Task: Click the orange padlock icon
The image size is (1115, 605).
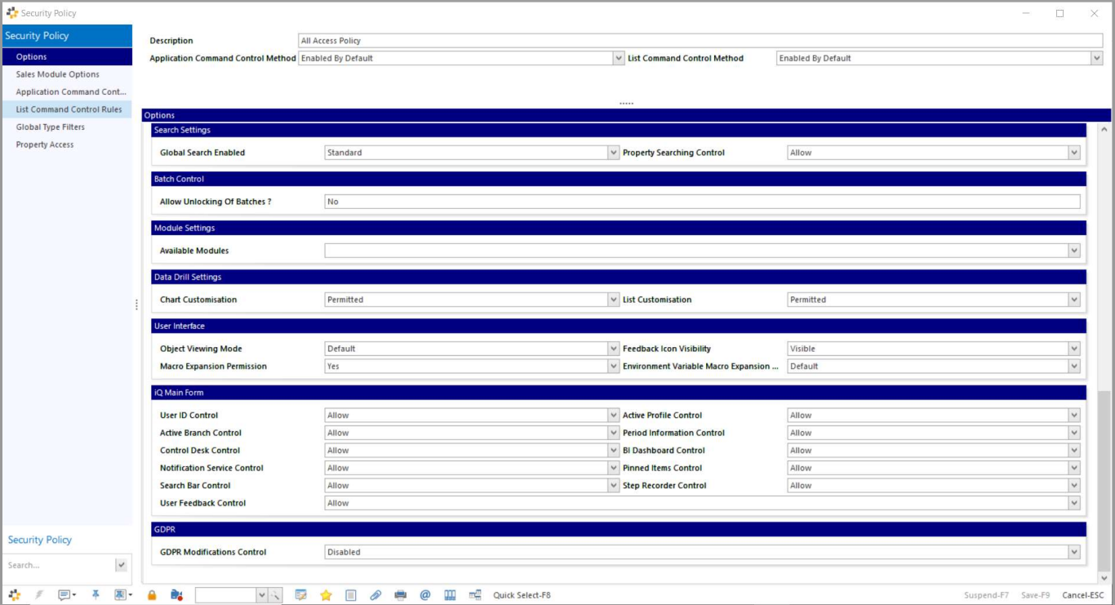Action: [152, 595]
